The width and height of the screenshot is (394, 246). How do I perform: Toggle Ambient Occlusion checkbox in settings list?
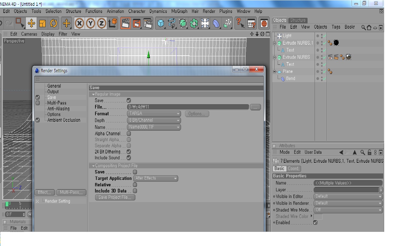point(38,120)
